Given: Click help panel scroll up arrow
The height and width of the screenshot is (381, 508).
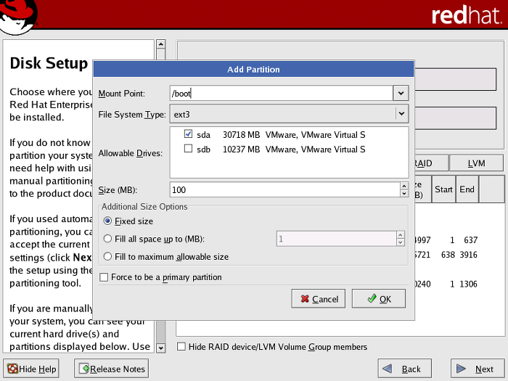Looking at the screenshot, I should tap(160, 44).
